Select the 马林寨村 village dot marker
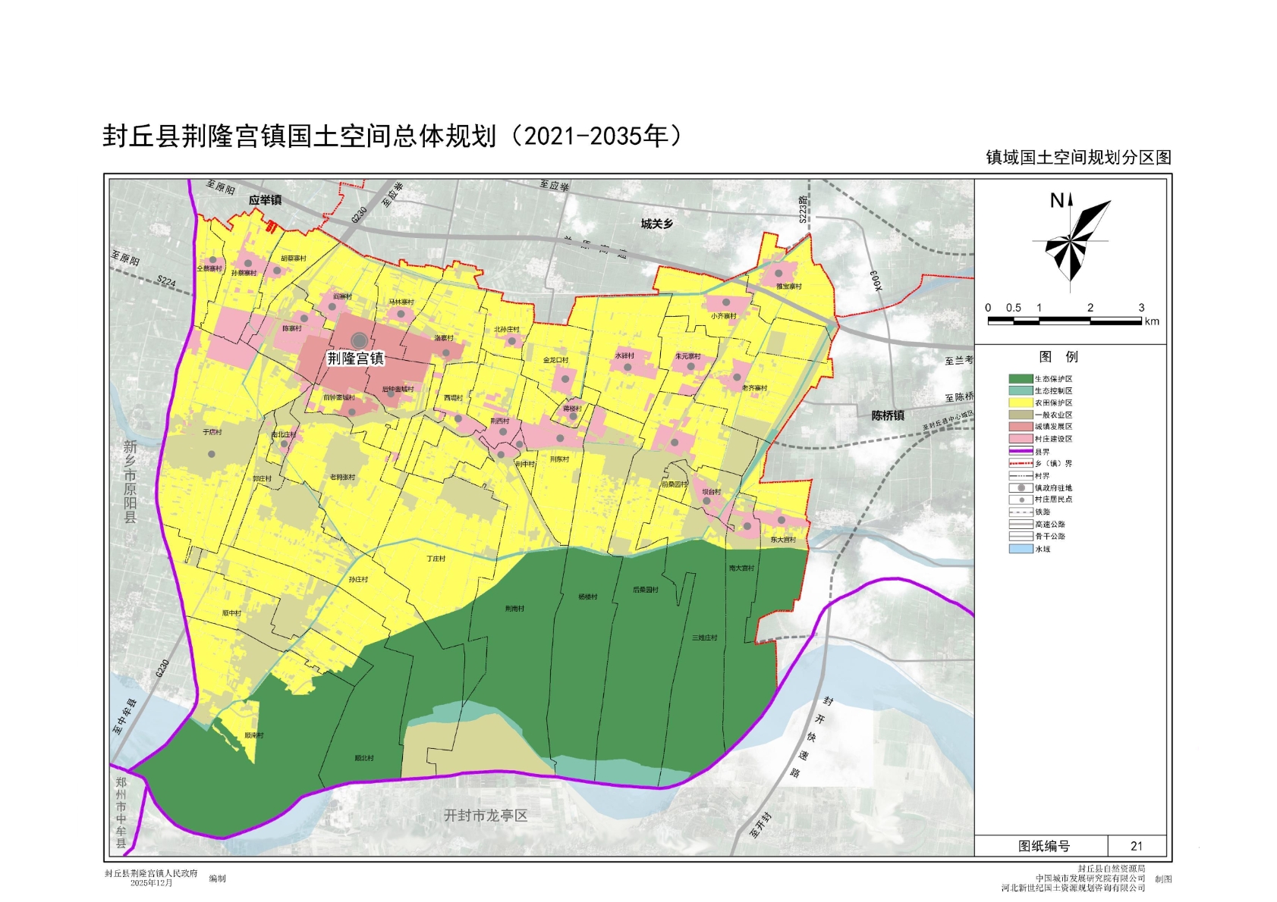The width and height of the screenshot is (1277, 902). coord(401,314)
